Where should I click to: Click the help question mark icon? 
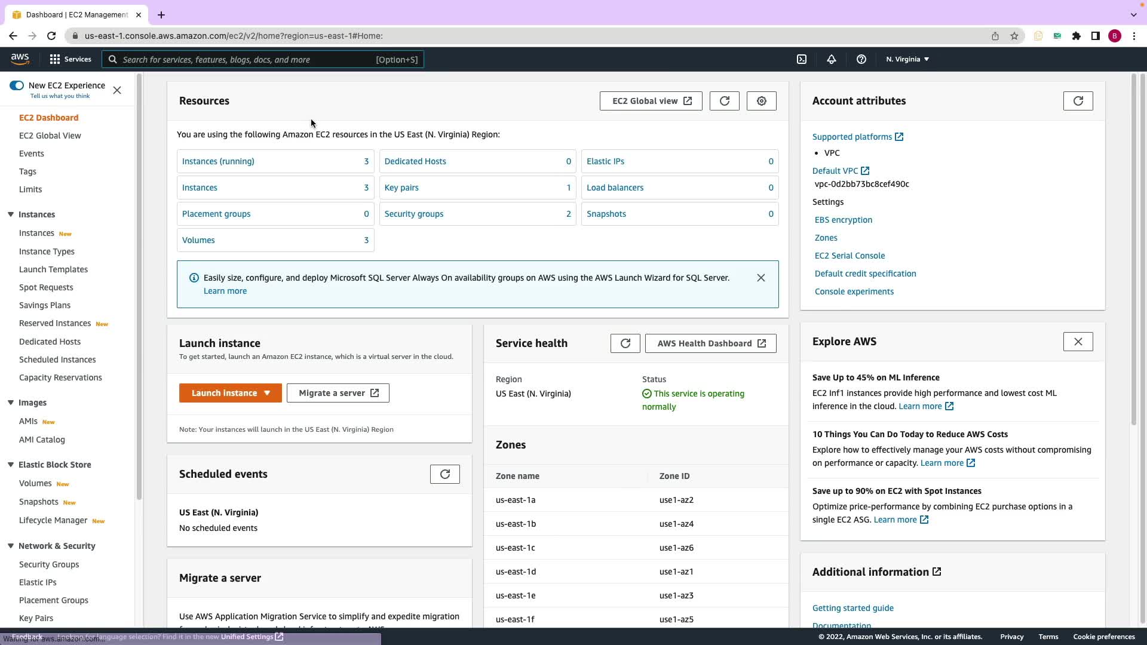[x=861, y=59]
